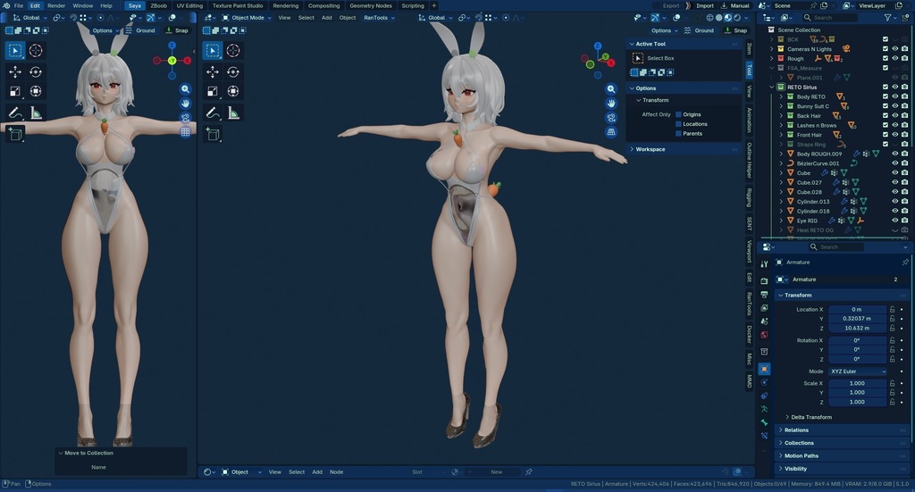Expand the Motion Paths panel
This screenshot has width=915, height=492.
(x=843, y=456)
